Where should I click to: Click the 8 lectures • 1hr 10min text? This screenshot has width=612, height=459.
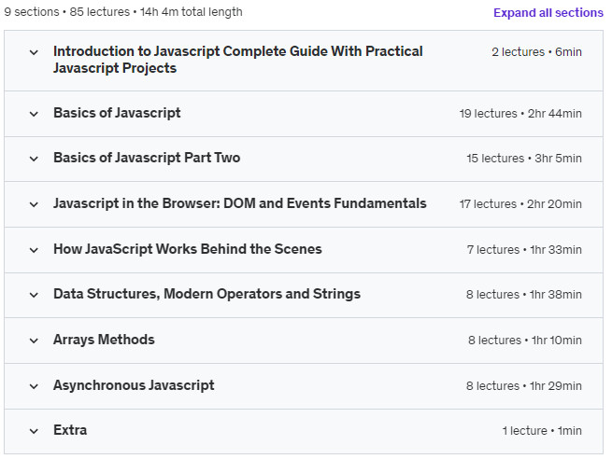[525, 341]
